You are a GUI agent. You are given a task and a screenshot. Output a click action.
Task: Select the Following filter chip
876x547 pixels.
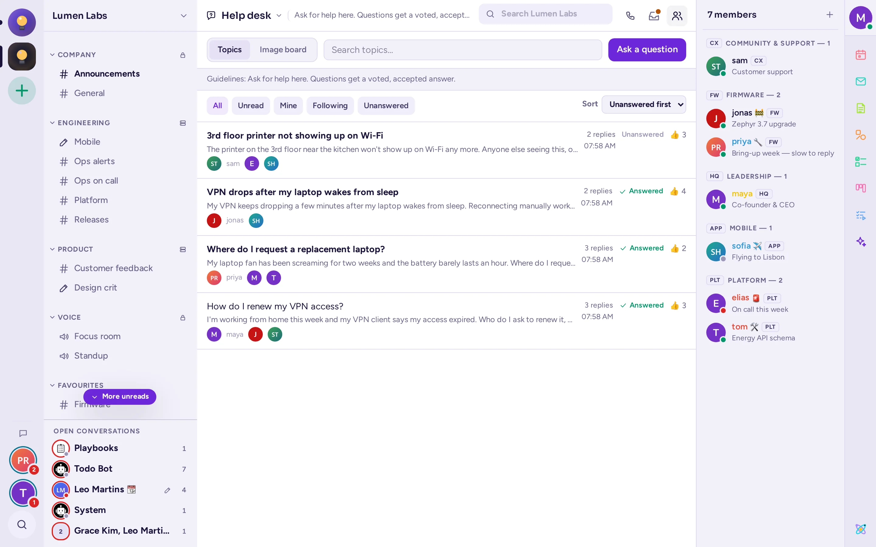click(x=330, y=106)
